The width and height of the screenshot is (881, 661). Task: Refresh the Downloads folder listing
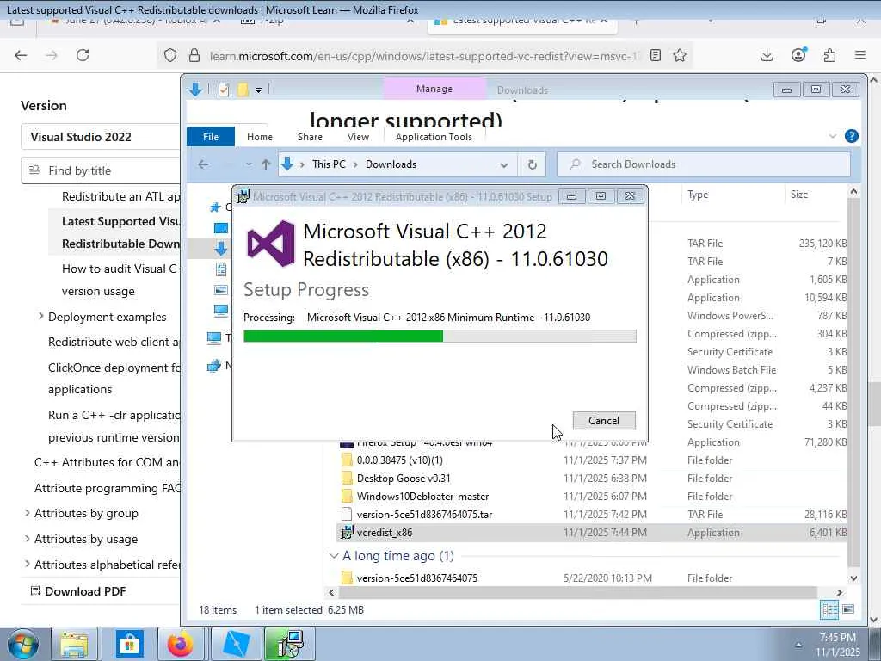[x=532, y=164]
